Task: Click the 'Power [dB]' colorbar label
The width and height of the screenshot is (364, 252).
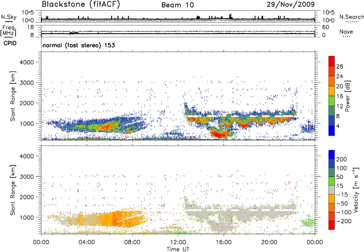Action: click(348, 96)
